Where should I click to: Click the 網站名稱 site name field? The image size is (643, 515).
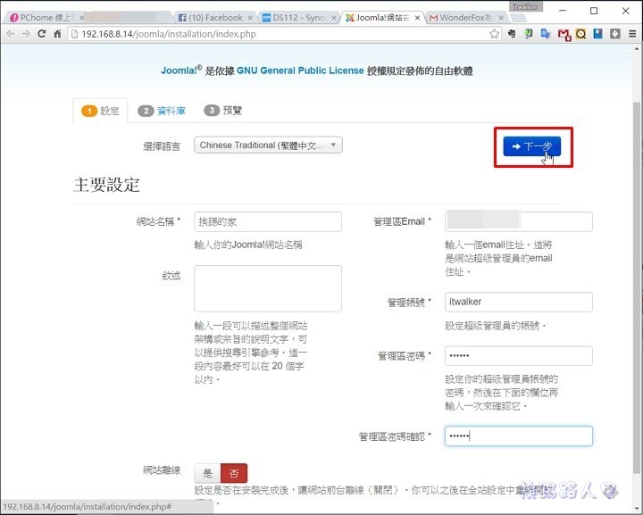coord(268,221)
